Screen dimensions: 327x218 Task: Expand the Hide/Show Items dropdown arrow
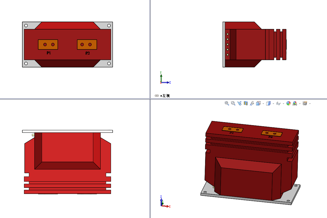(283, 104)
